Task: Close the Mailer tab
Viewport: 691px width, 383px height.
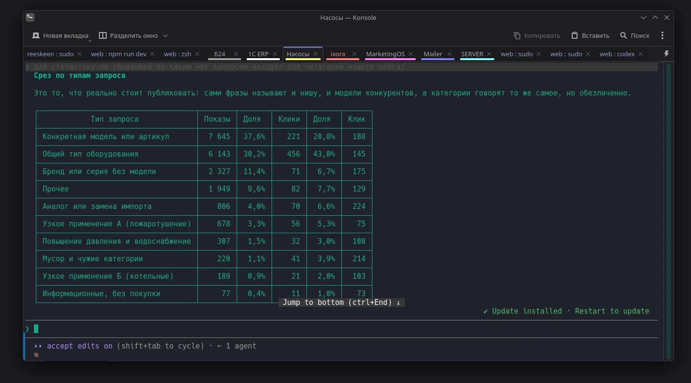Action: 450,54
